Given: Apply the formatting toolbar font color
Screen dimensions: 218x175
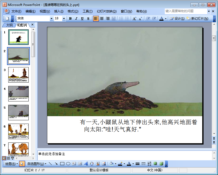Looking at the screenshot, I should pyautogui.click(x=161, y=19).
